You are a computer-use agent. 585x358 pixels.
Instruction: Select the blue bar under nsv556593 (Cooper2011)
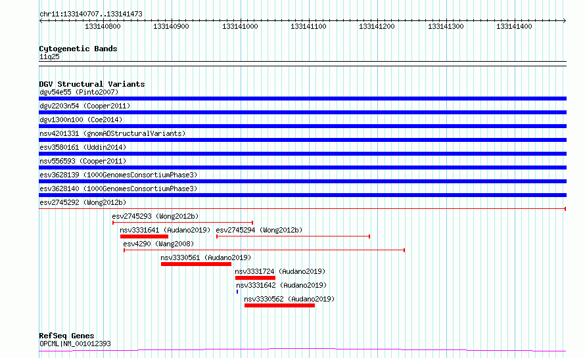click(302, 168)
